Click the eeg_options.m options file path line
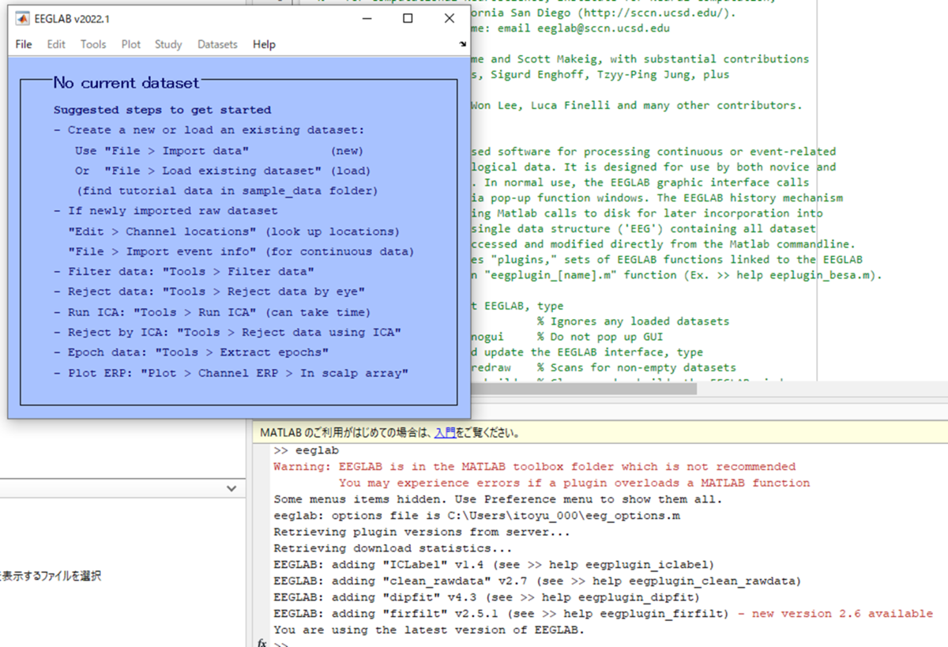Screen dimensions: 948x647 click(x=476, y=515)
